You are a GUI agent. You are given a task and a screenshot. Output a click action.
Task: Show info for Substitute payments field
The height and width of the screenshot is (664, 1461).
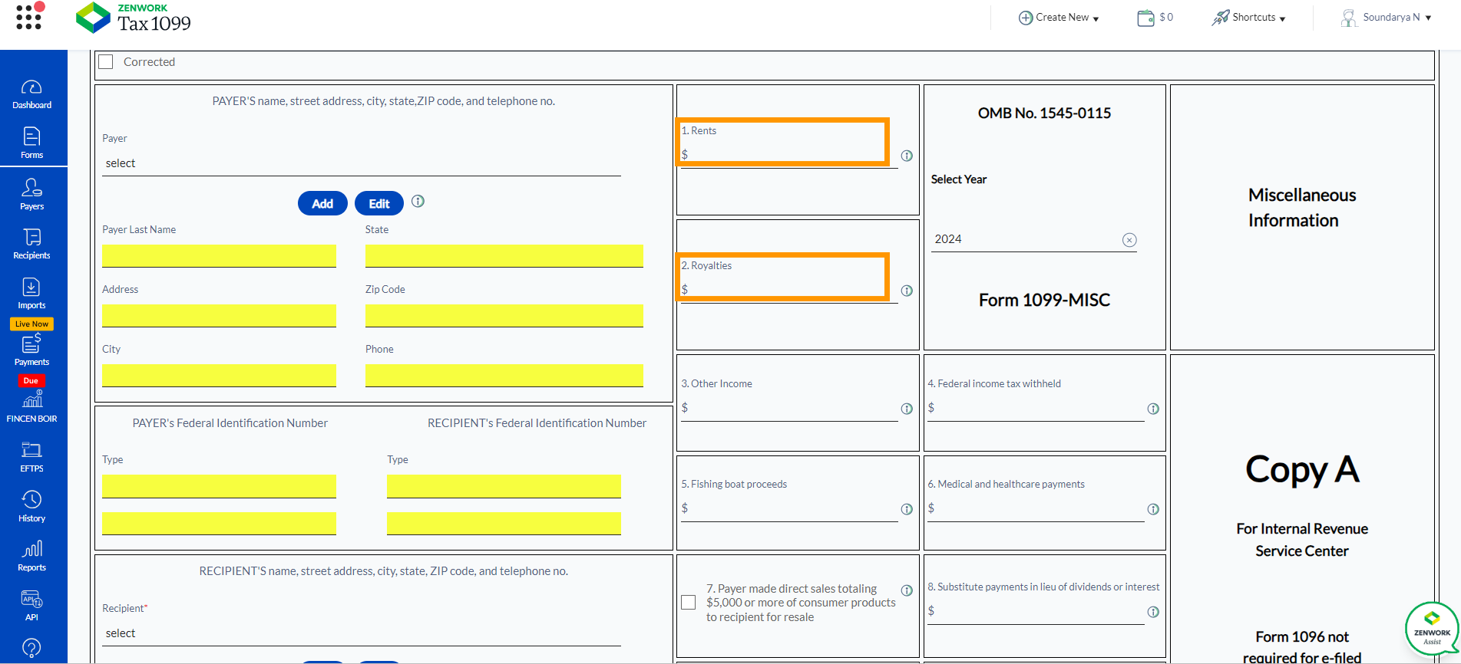click(1153, 612)
